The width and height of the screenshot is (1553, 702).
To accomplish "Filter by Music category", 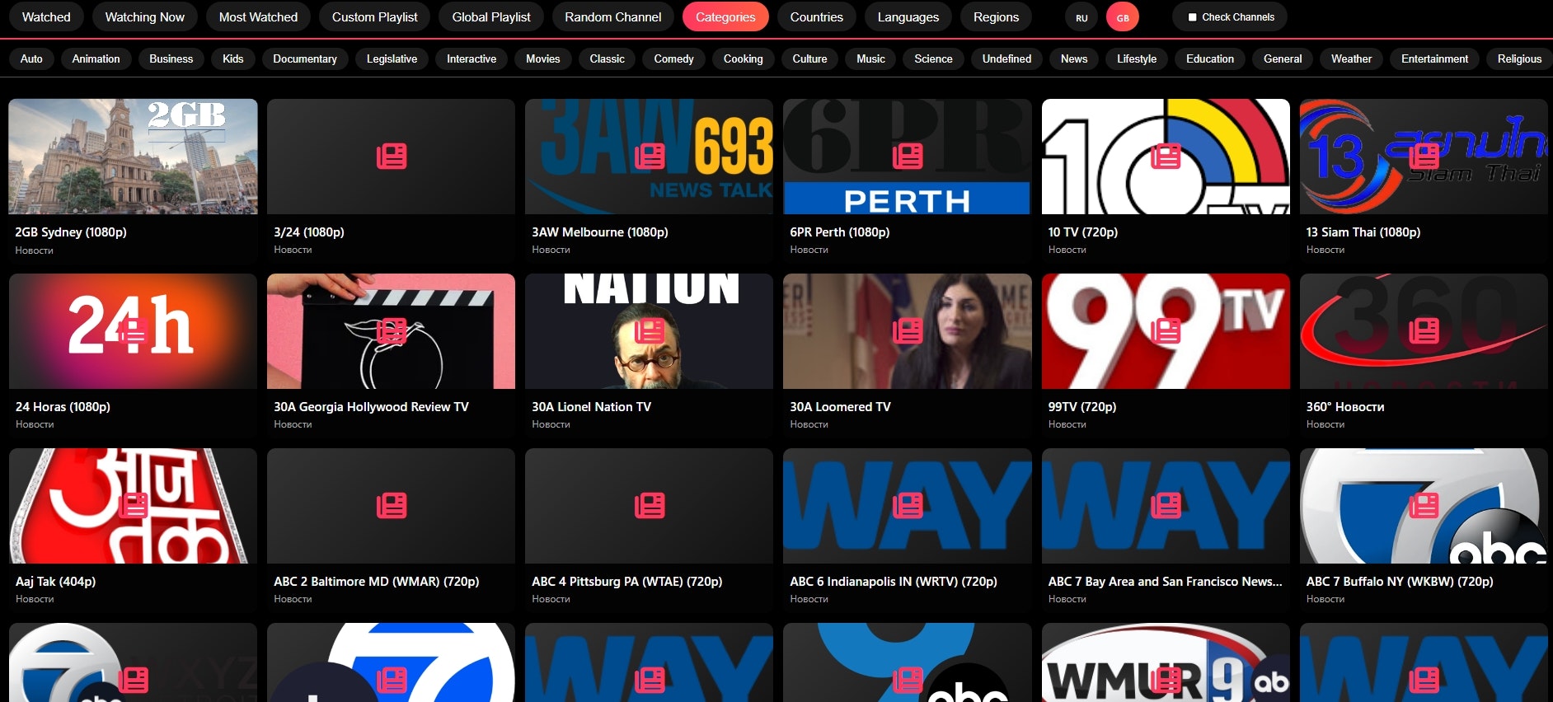I will (x=870, y=58).
